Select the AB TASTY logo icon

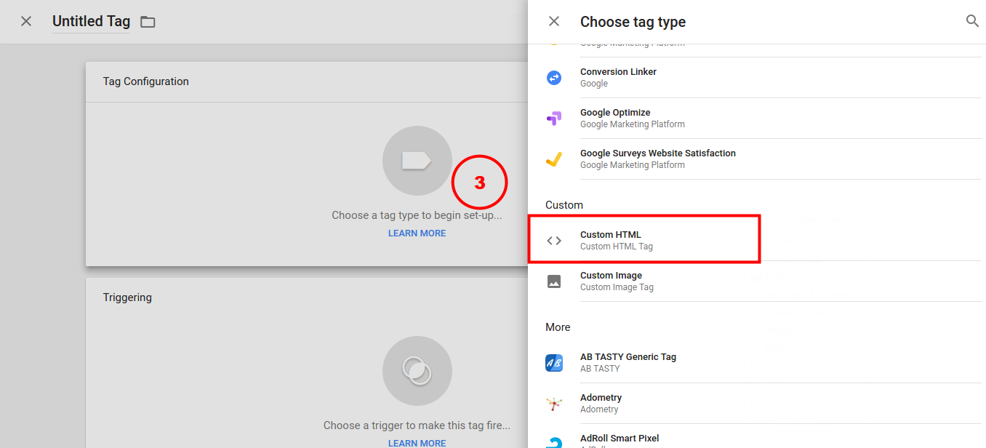554,362
